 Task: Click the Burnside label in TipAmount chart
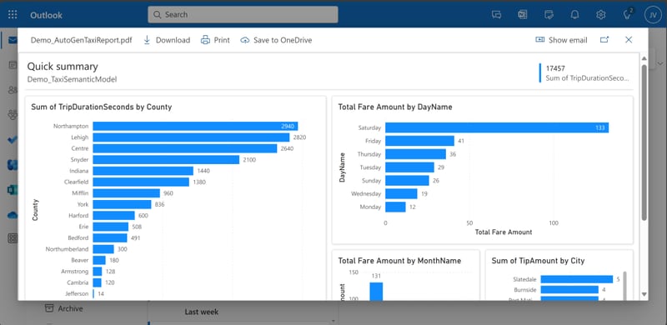coord(525,290)
